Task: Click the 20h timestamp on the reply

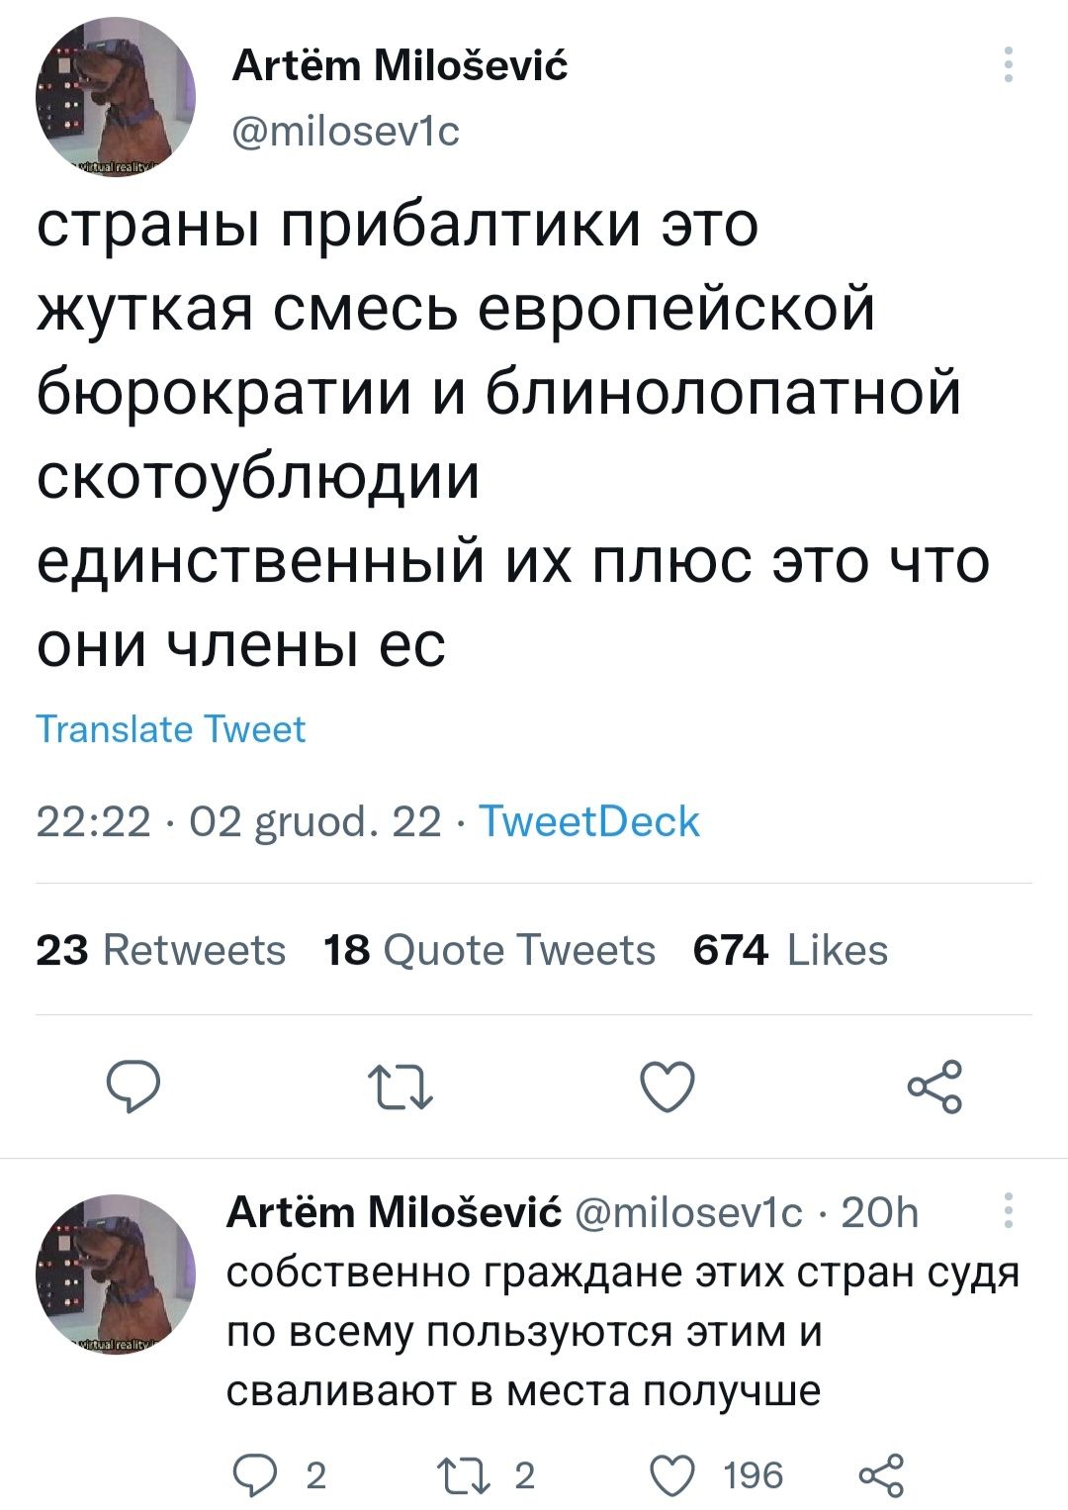Action: (x=879, y=1211)
